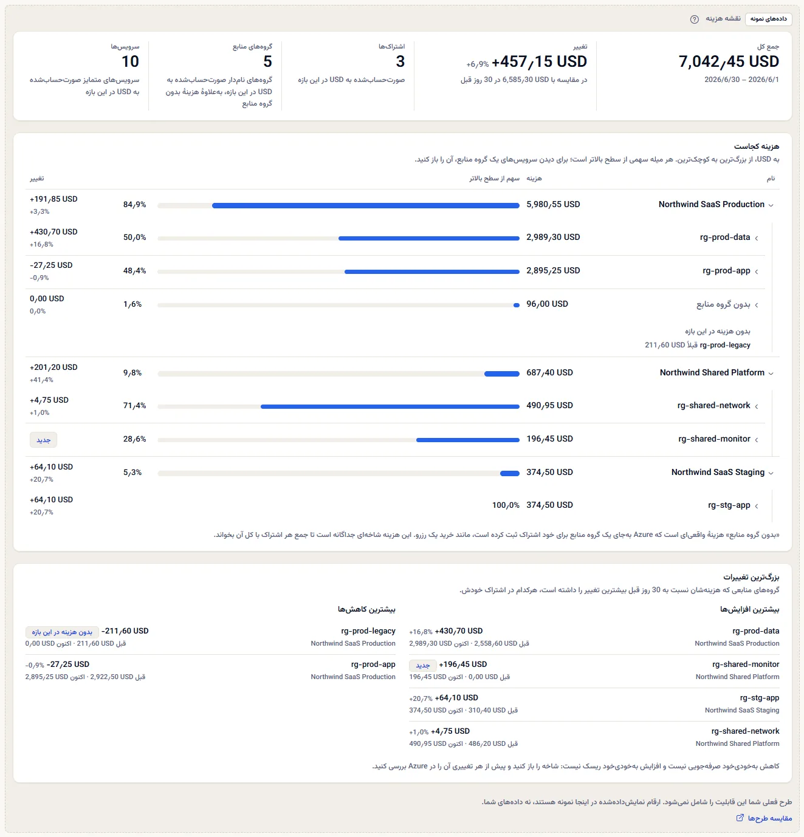
Task: Collapse the Northwind Shared Platform subscription
Action: (771, 374)
